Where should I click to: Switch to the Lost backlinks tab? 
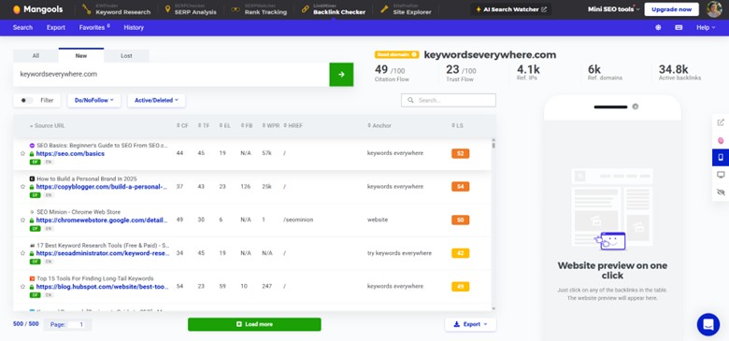tap(126, 56)
